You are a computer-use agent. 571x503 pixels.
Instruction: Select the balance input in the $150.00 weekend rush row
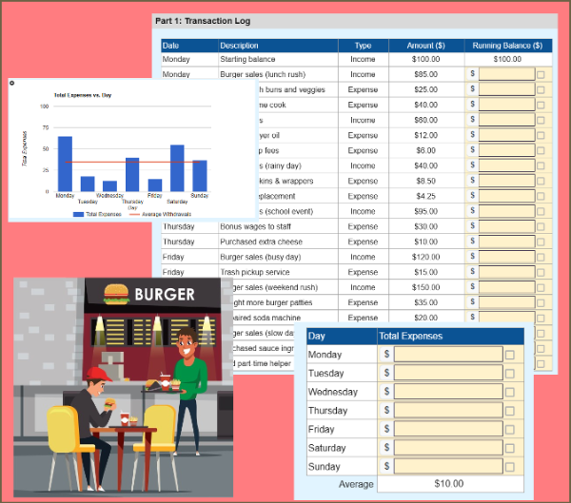(506, 287)
